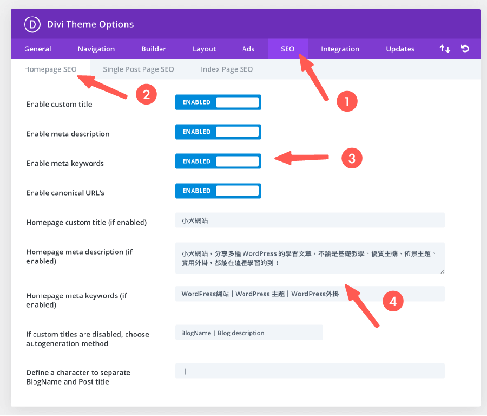487x416 pixels.
Task: Click the homepage custom title input field
Action: point(310,220)
